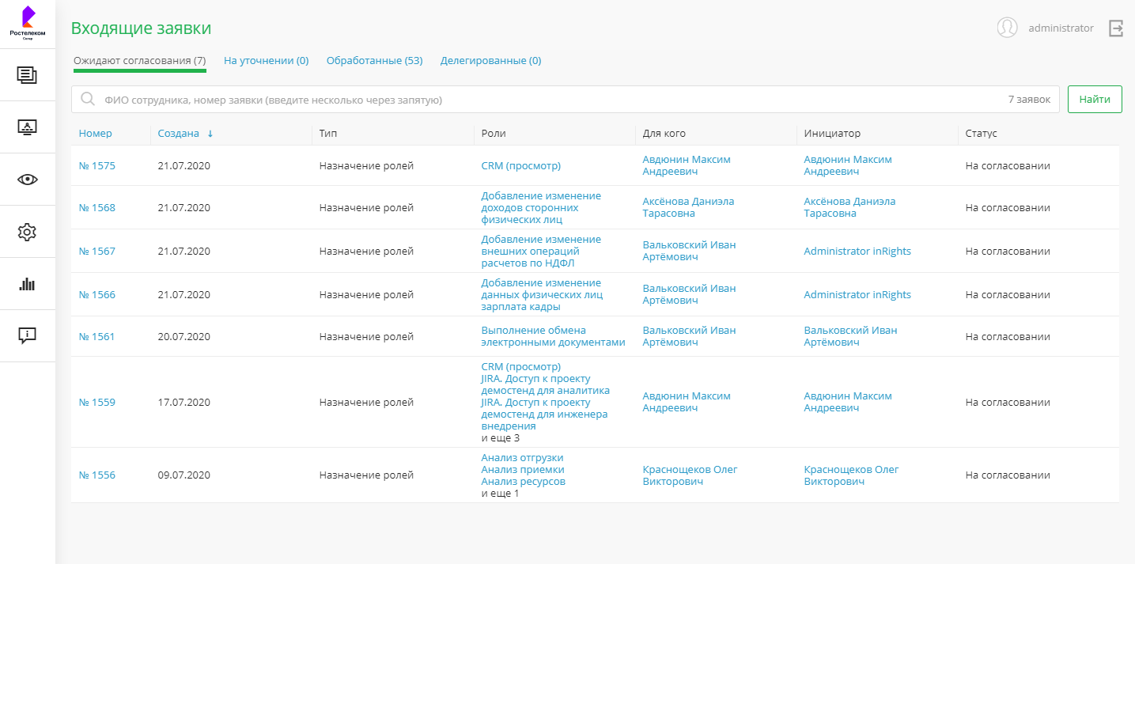Open Administrator inRights initiator in request 1567
Viewport: 1135px width, 704px height.
point(857,252)
